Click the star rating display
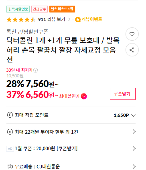 21,20
